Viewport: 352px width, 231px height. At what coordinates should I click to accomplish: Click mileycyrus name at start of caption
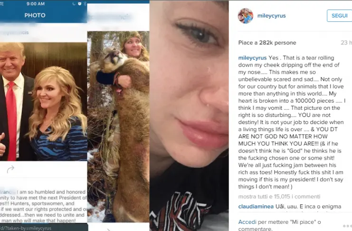click(252, 58)
